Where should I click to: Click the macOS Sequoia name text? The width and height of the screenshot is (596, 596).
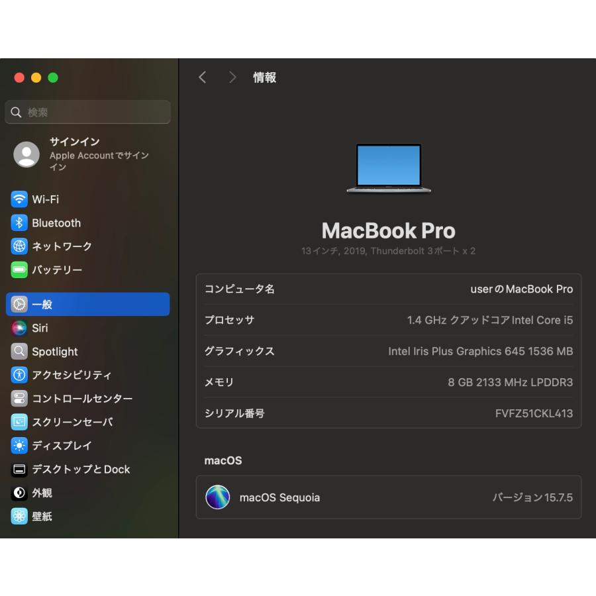pos(279,497)
